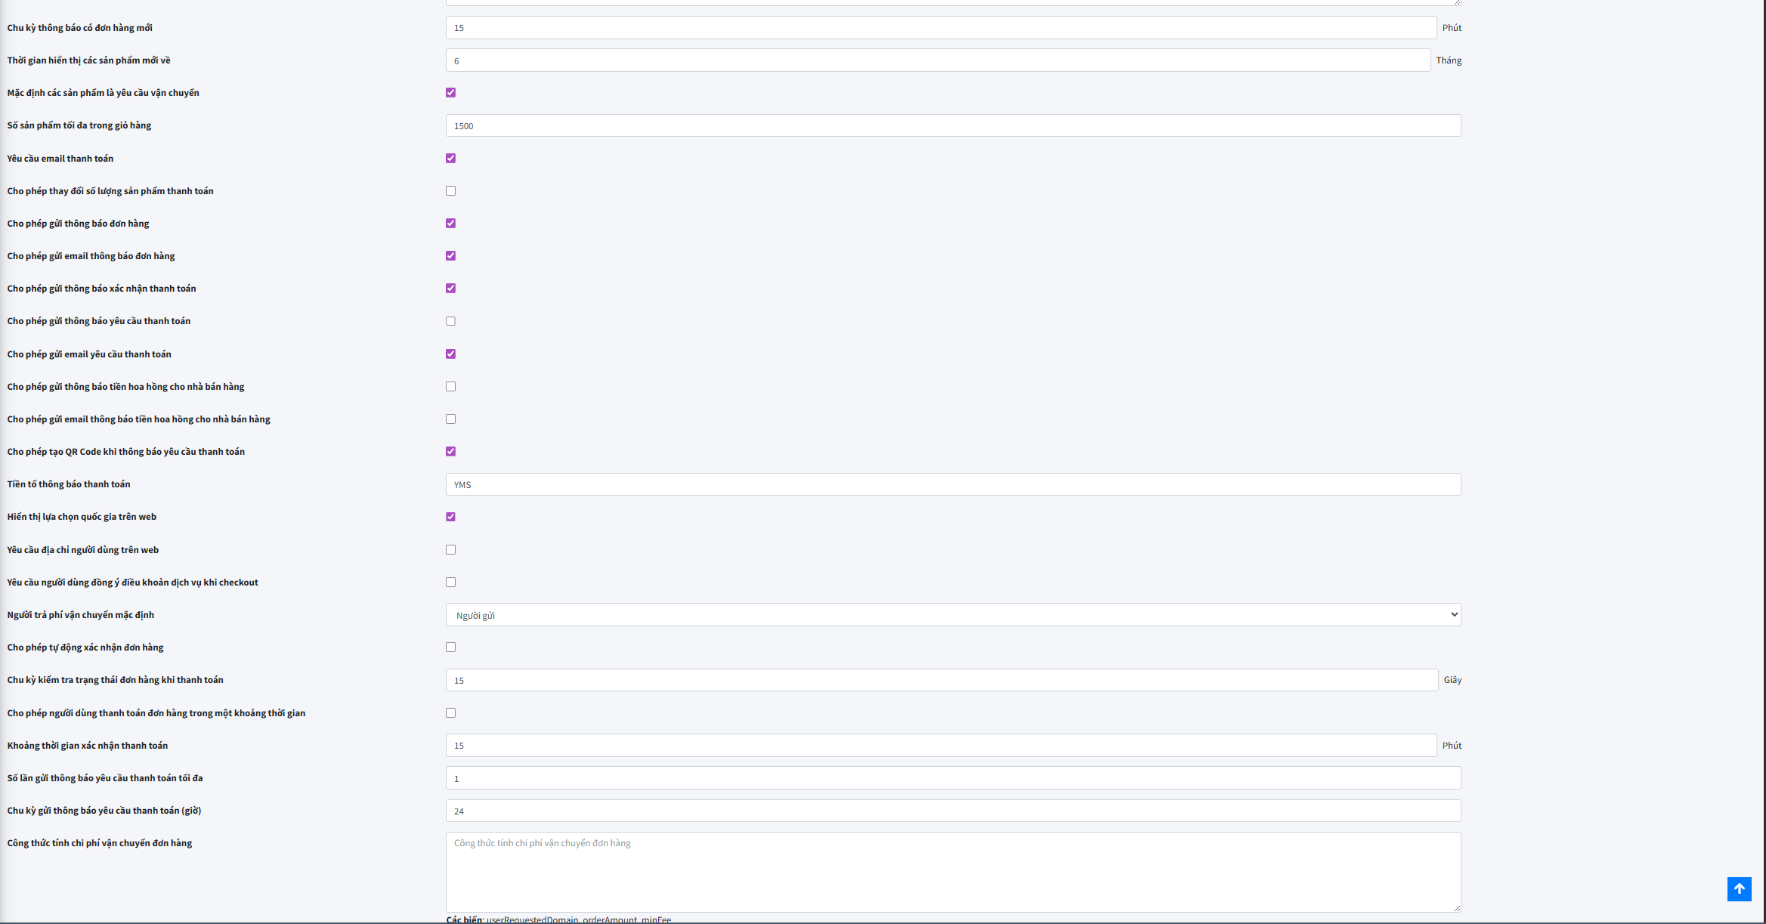This screenshot has height=924, width=1766.
Task: Click the shipping cost formula textarea
Action: (x=952, y=871)
